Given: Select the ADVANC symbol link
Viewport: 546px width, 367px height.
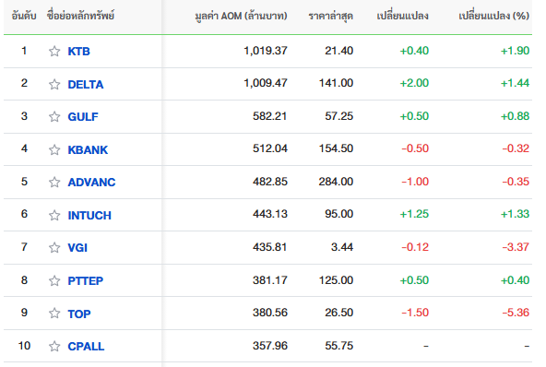Looking at the screenshot, I should (x=91, y=182).
